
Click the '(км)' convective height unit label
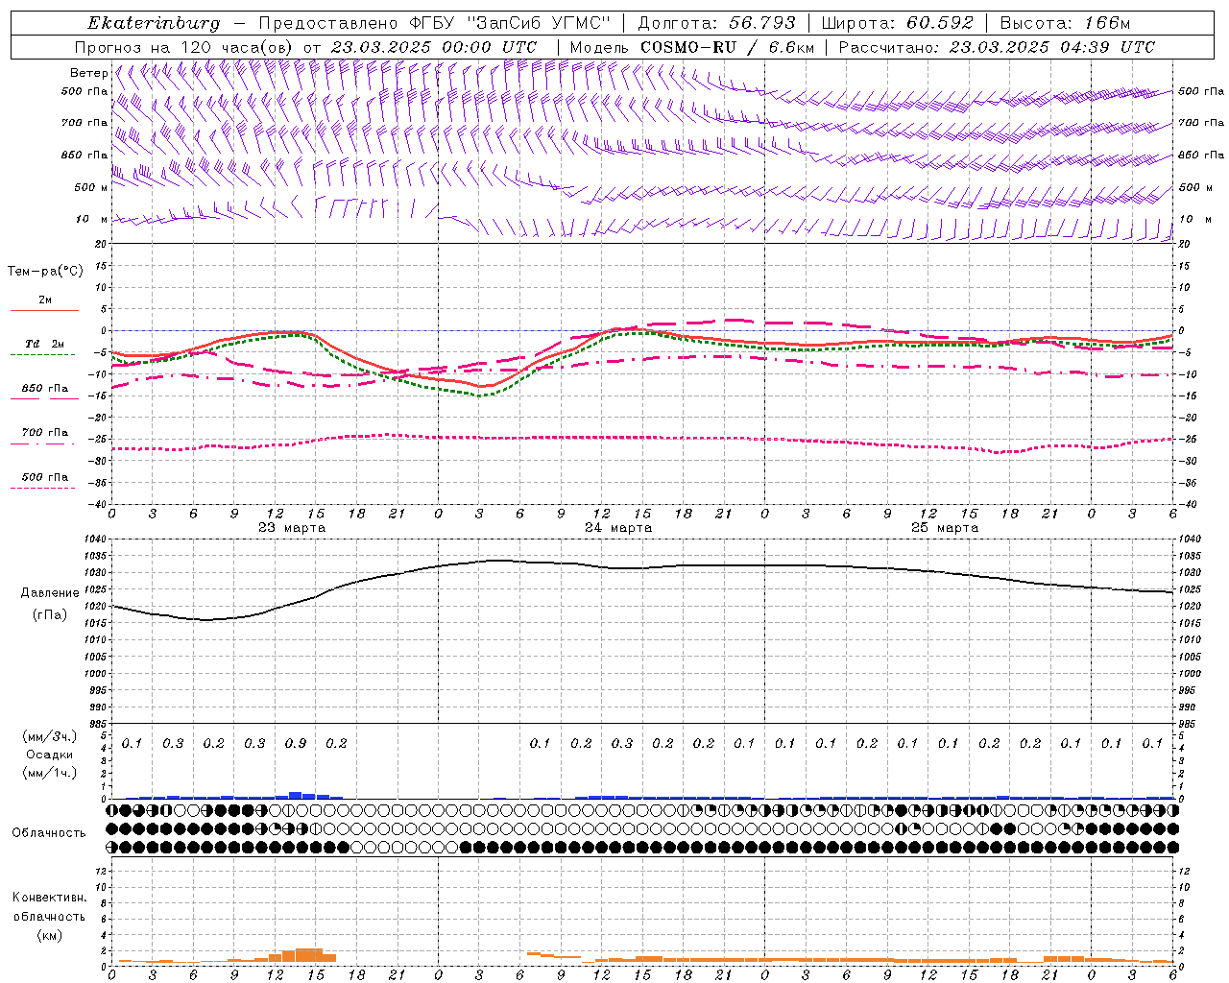(50, 935)
